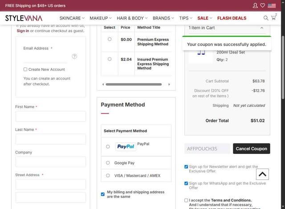
Task: Click the Cancel Coupon button
Action: click(251, 149)
